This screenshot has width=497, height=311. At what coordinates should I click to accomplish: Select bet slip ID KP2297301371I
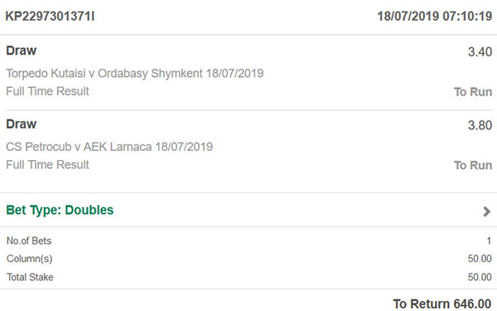pyautogui.click(x=50, y=17)
